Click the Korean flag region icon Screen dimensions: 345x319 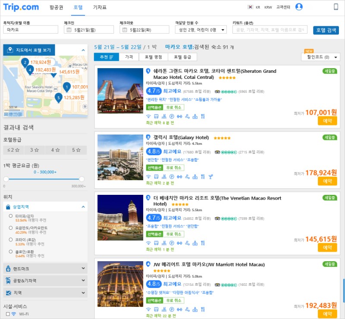pos(250,7)
